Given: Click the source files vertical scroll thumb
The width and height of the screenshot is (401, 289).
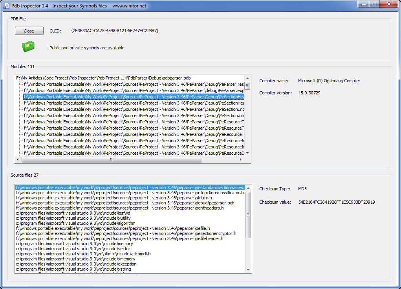Looking at the screenshot, I should click(248, 215).
